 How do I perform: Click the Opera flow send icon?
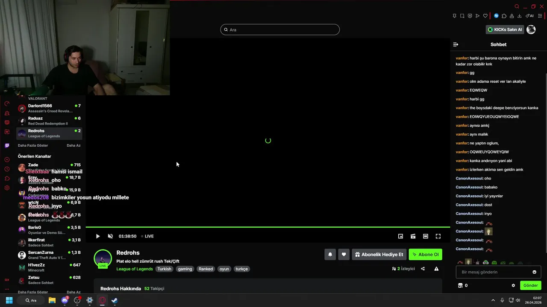478,16
